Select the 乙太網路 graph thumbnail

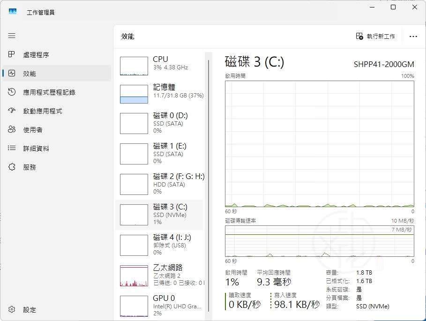[x=134, y=276]
